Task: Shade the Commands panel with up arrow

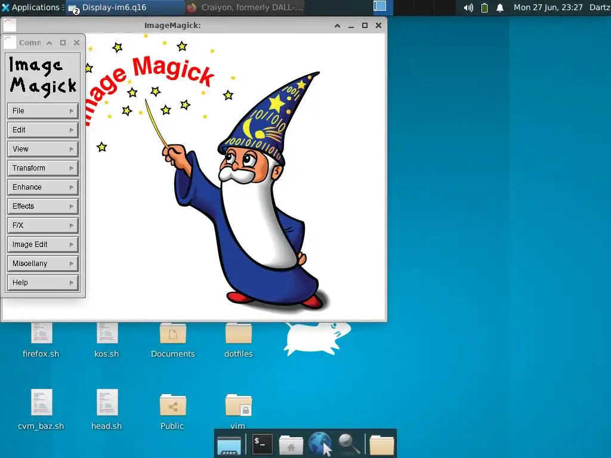Action: pos(50,43)
